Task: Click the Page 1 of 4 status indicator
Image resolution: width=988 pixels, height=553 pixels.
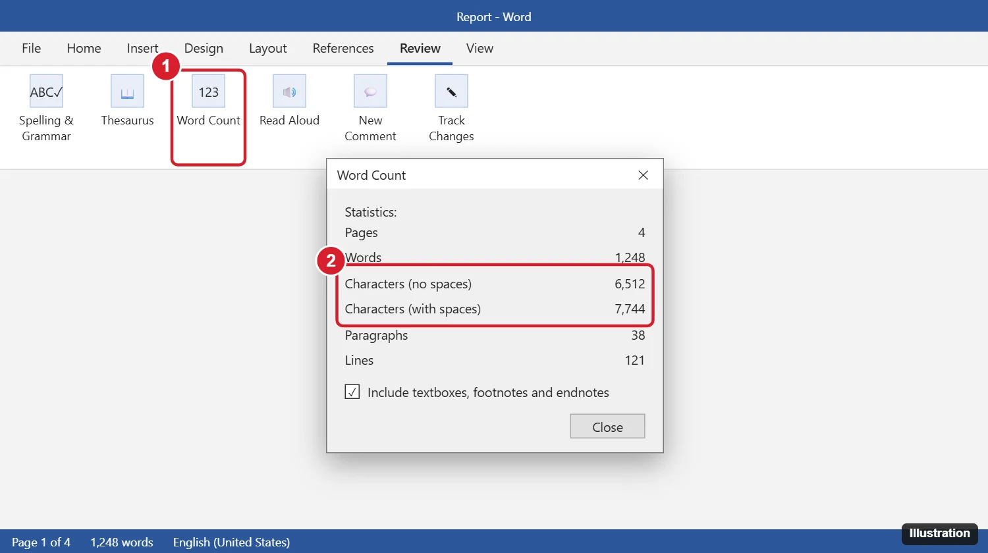Action: [41, 542]
